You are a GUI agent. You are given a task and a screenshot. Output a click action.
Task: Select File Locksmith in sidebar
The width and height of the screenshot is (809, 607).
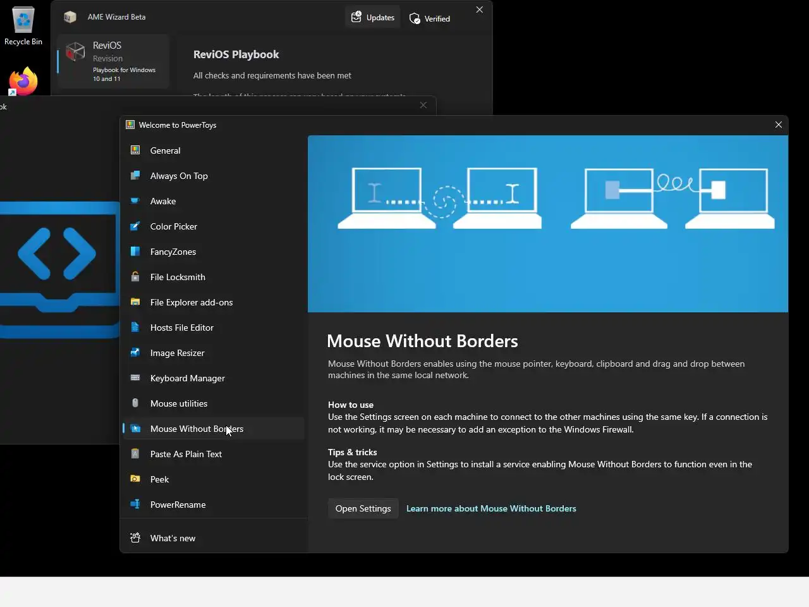214,277
